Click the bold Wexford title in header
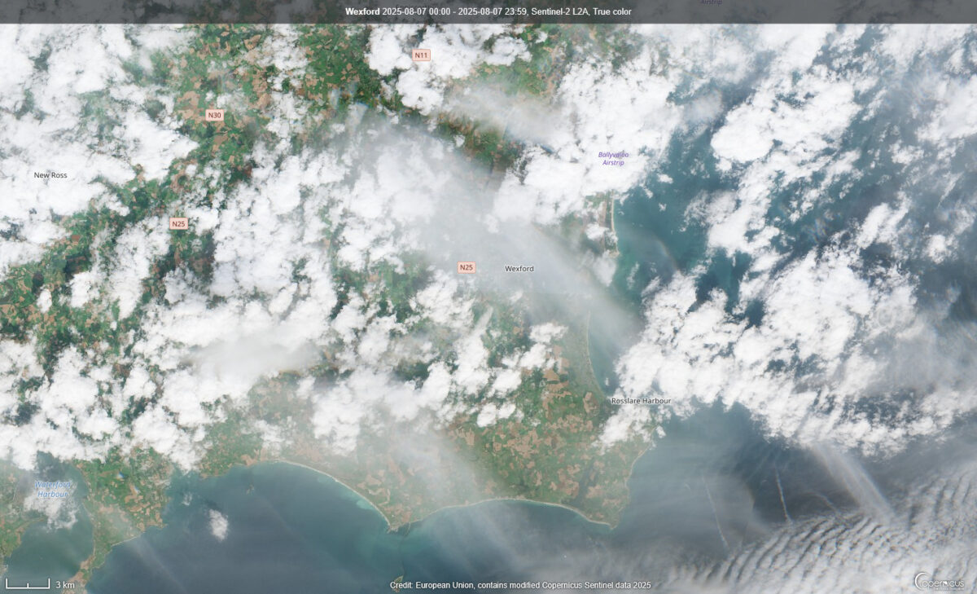Viewport: 977px width, 594px height. [x=362, y=11]
